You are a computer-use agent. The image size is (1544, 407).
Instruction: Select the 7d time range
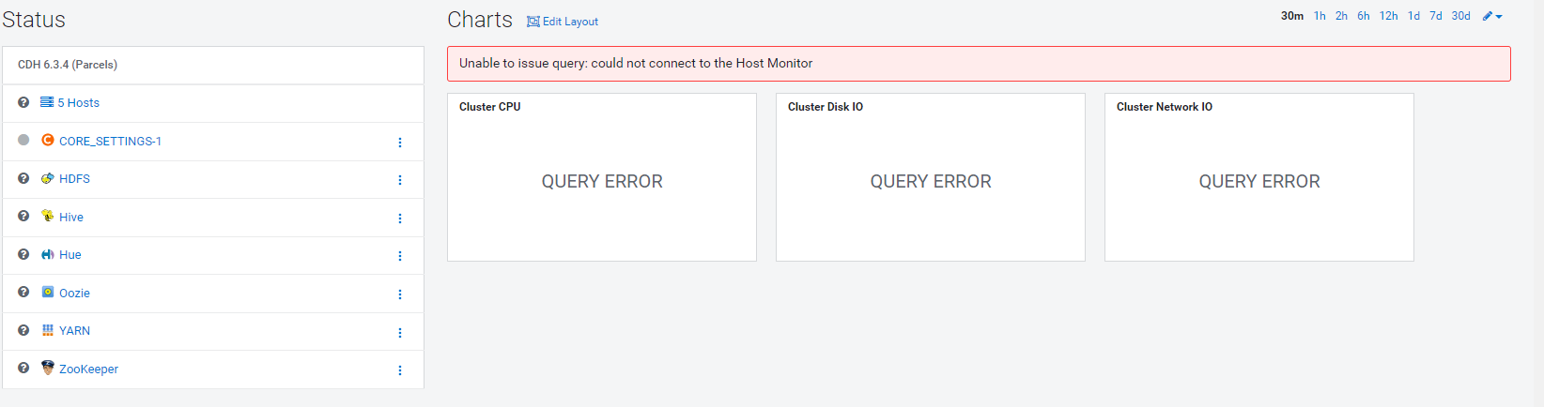[1436, 16]
